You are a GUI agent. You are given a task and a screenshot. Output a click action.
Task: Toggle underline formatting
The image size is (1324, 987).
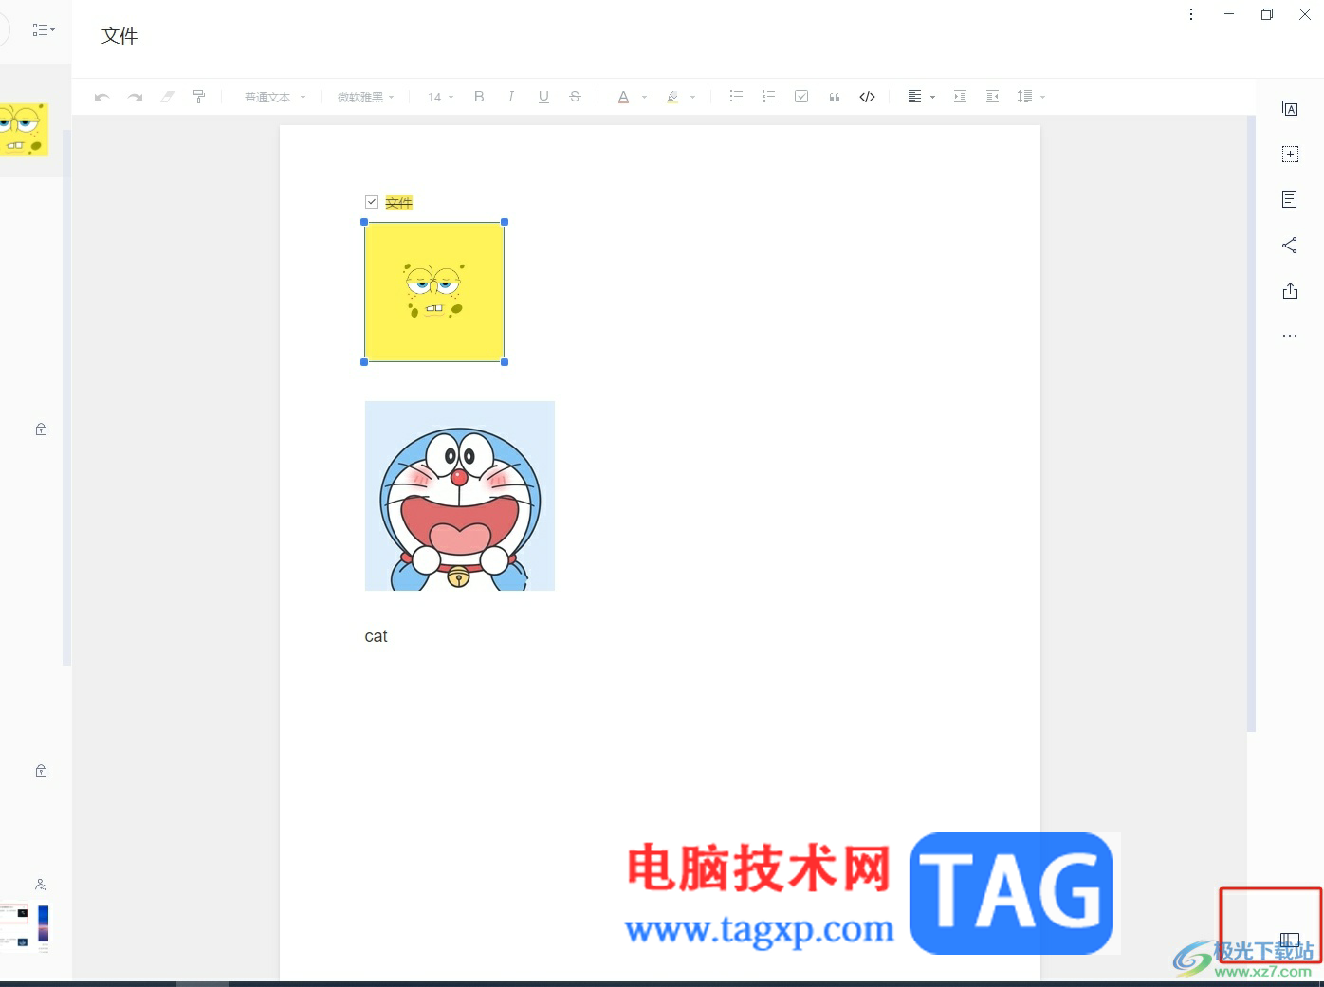543,97
